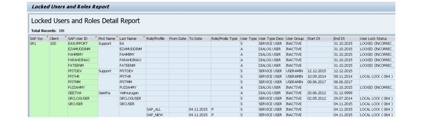Select the Client column header
422x119 pixels.
coord(58,38)
